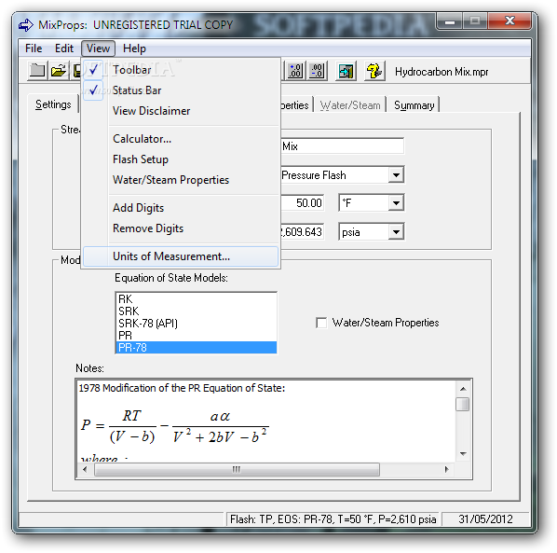Click Notes horizontal scrollbar right arrow
This screenshot has height=553, width=557.
[446, 469]
